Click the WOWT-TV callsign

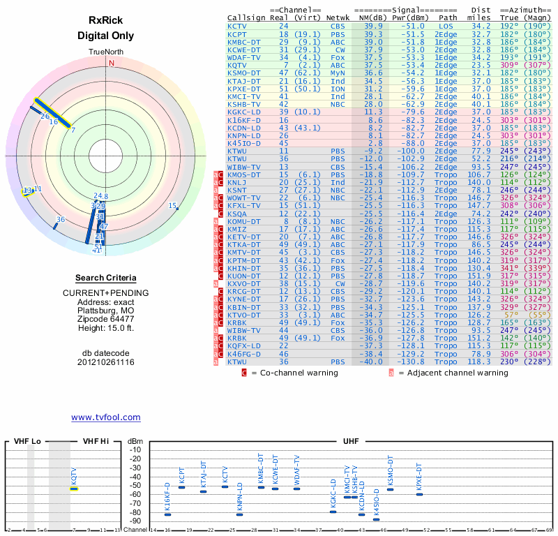point(244,198)
